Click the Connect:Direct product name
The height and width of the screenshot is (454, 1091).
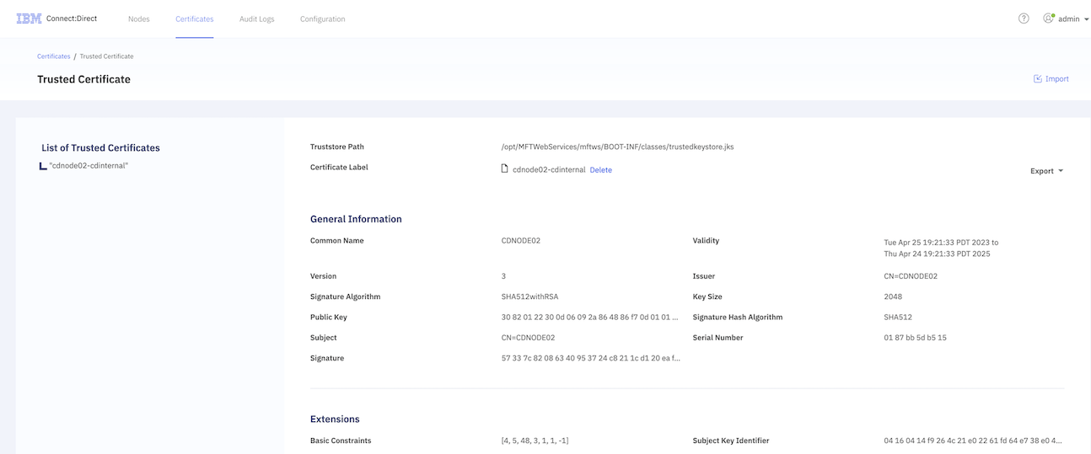point(72,19)
